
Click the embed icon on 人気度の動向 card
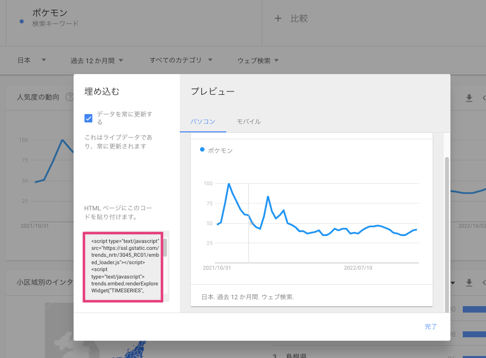[484, 98]
